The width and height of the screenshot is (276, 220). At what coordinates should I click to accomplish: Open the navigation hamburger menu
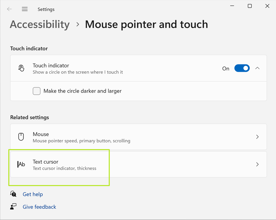pos(25,9)
